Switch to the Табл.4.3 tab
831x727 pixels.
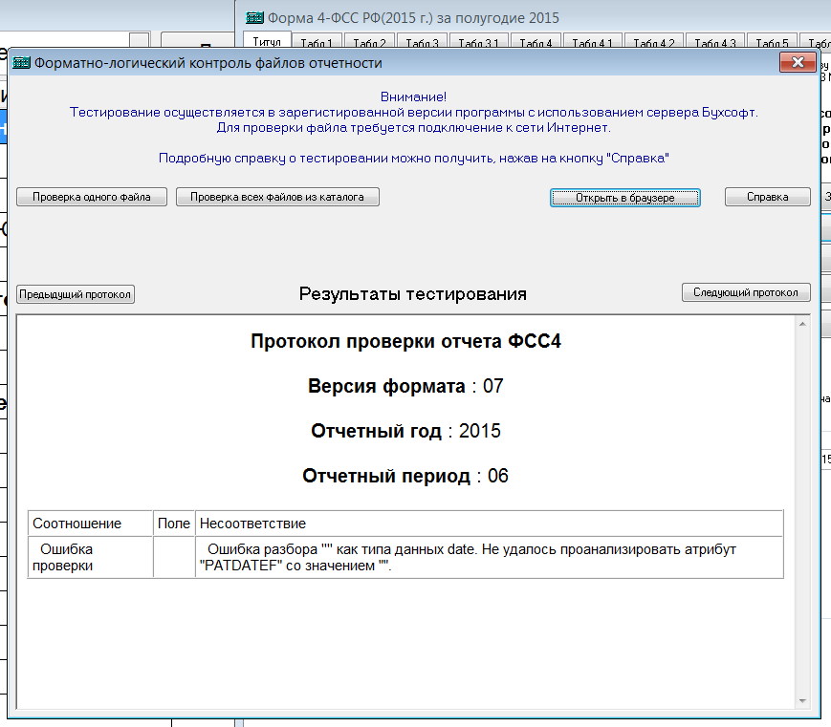(715, 44)
